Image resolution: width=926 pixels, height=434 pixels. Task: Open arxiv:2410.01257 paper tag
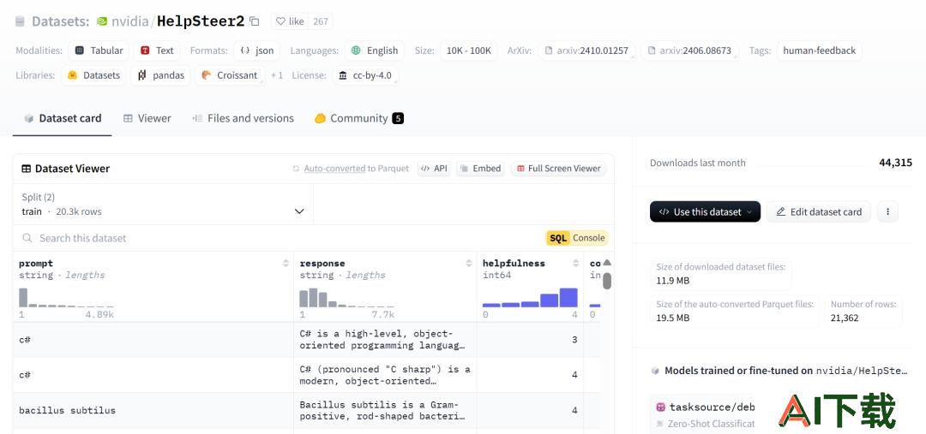point(587,51)
